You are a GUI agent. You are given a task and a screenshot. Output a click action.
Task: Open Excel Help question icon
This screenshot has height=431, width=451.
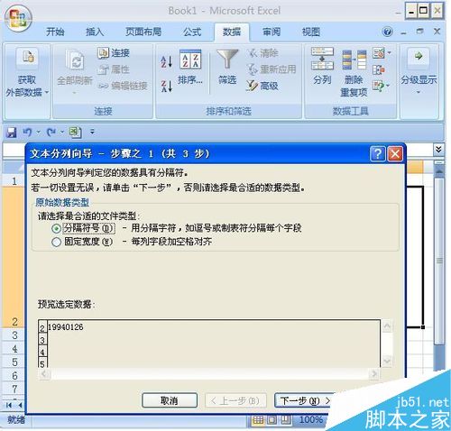pos(388,32)
